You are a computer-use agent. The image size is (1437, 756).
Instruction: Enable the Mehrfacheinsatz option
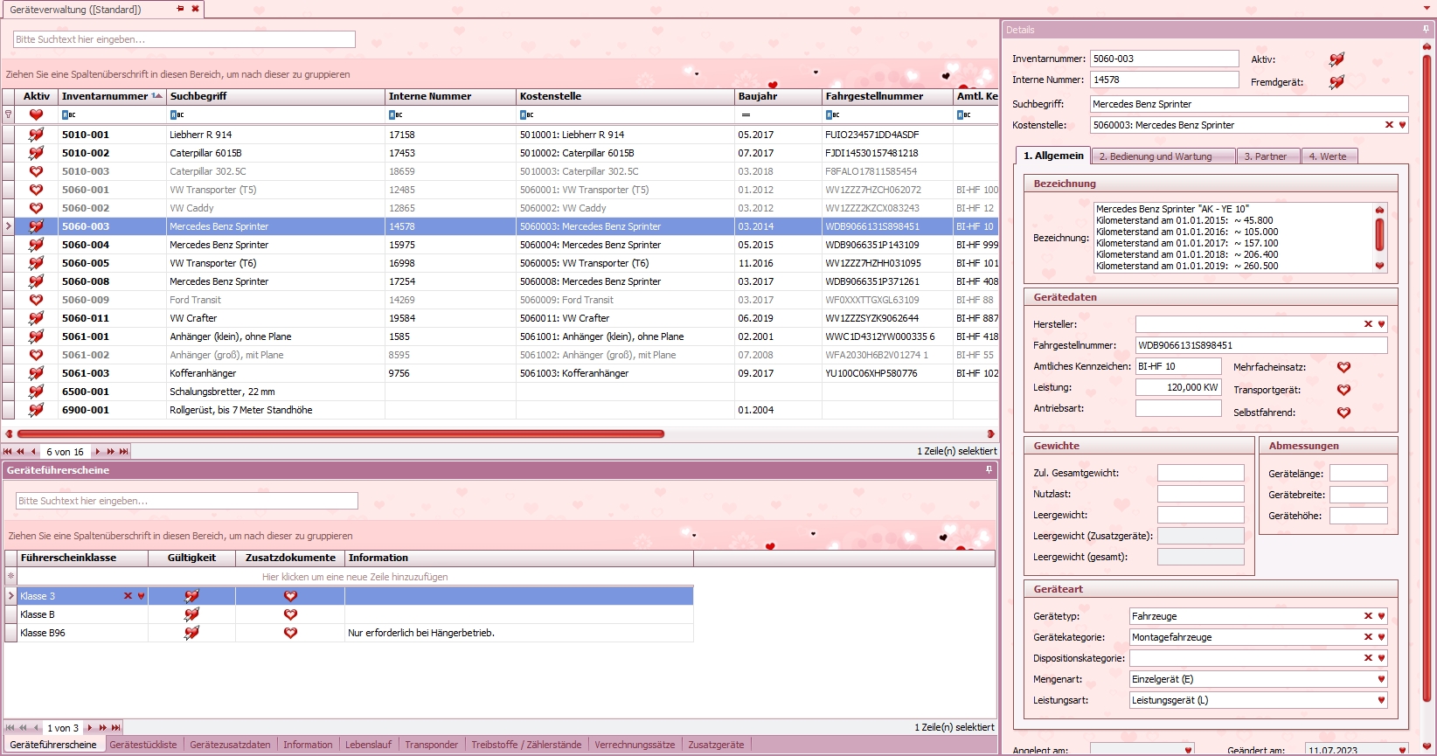(1343, 367)
